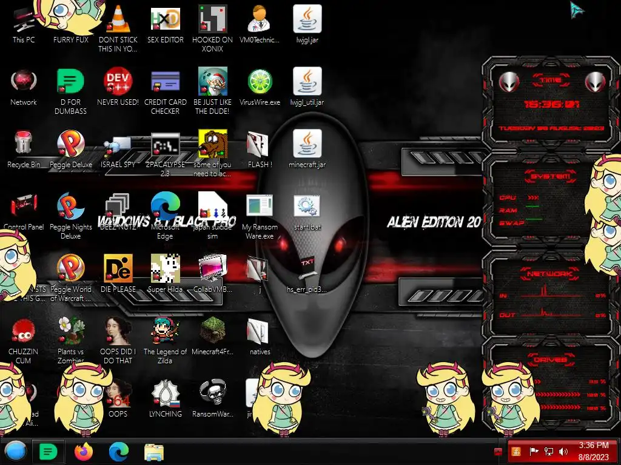Open File Explorer from the taskbar
The image size is (621, 465).
point(153,452)
